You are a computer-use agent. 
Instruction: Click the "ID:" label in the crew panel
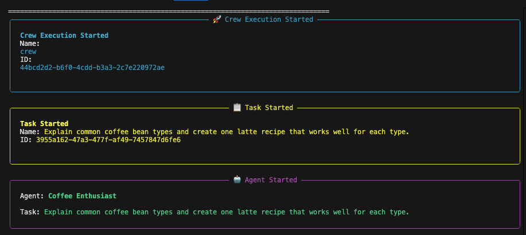click(x=26, y=60)
